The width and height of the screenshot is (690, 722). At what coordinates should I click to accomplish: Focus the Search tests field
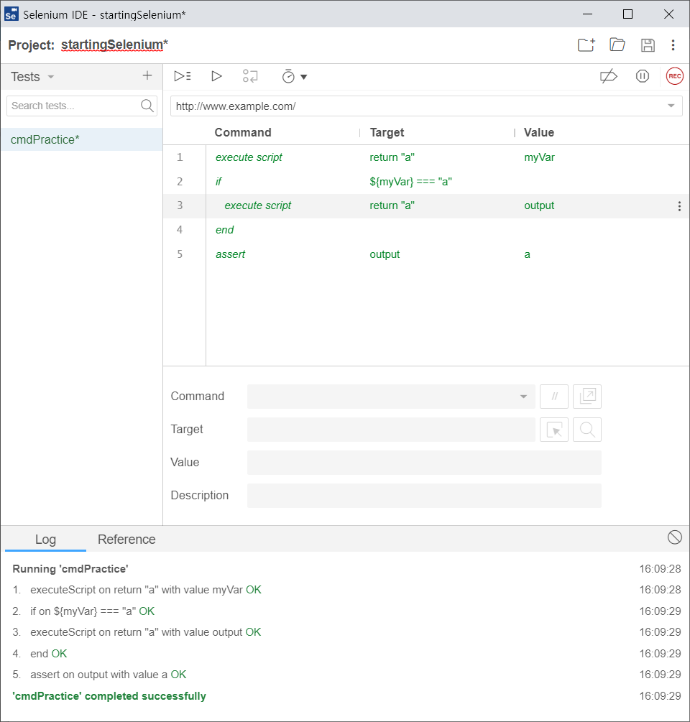point(82,106)
